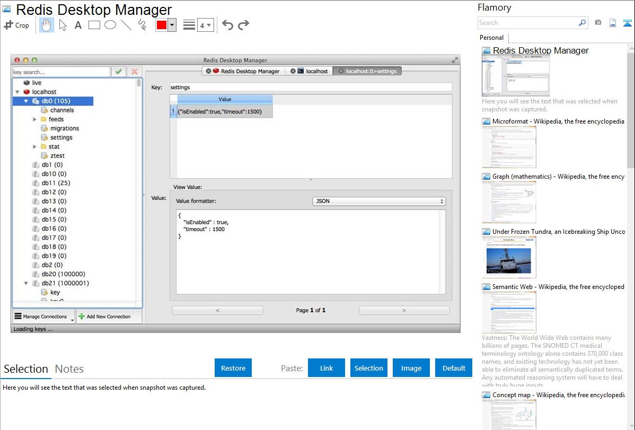This screenshot has width=635, height=430.
Task: Select the straight line tool
Action: tap(126, 25)
